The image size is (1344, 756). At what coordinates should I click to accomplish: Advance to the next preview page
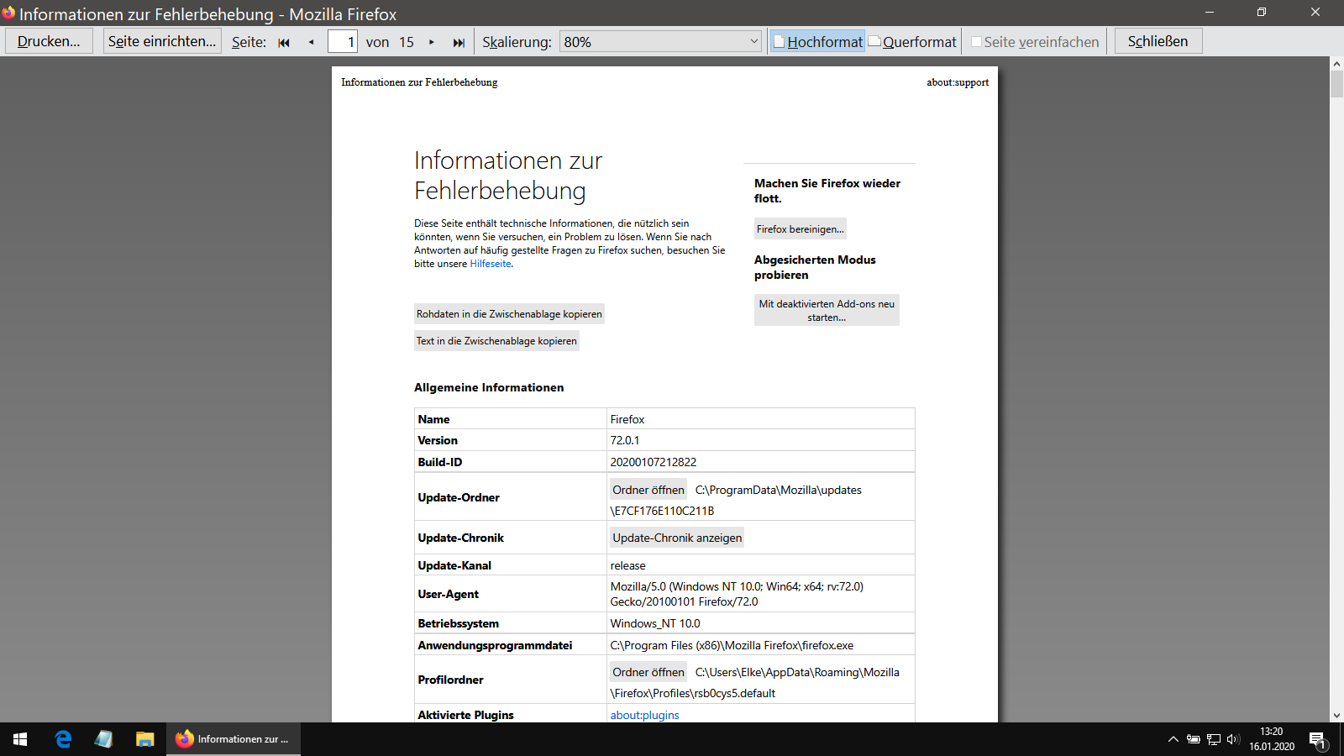pos(432,42)
